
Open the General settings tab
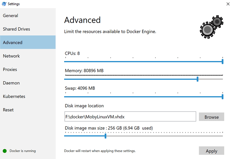coord(11,15)
